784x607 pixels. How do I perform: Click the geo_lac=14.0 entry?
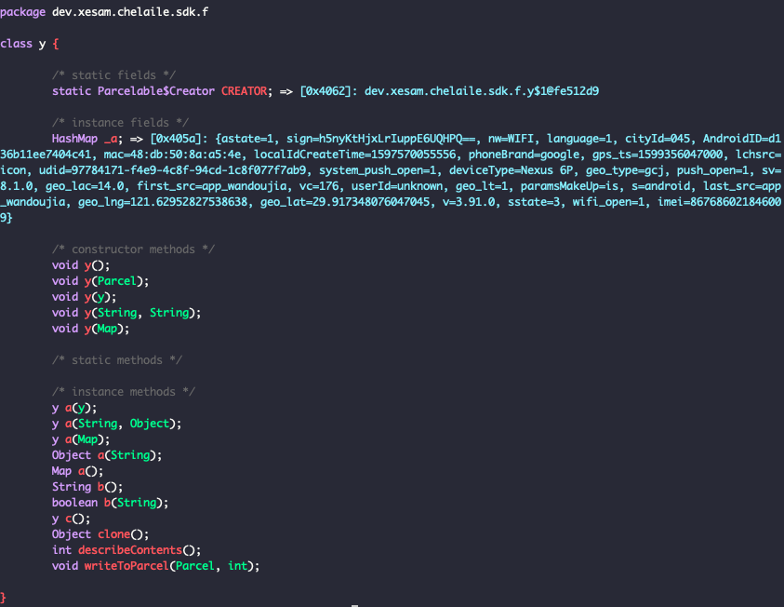[85, 186]
